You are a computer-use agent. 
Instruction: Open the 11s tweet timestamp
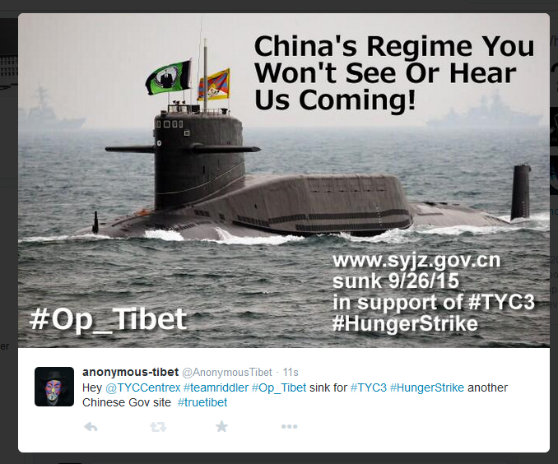point(291,372)
